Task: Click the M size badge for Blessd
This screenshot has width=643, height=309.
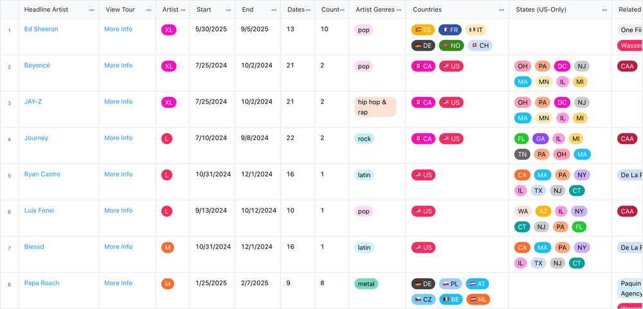Action: pos(167,247)
